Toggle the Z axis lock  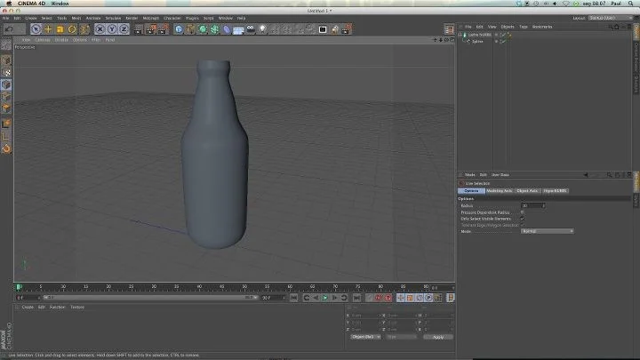coord(124,29)
